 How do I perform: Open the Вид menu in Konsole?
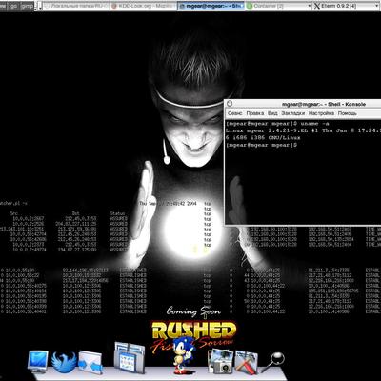click(x=272, y=113)
